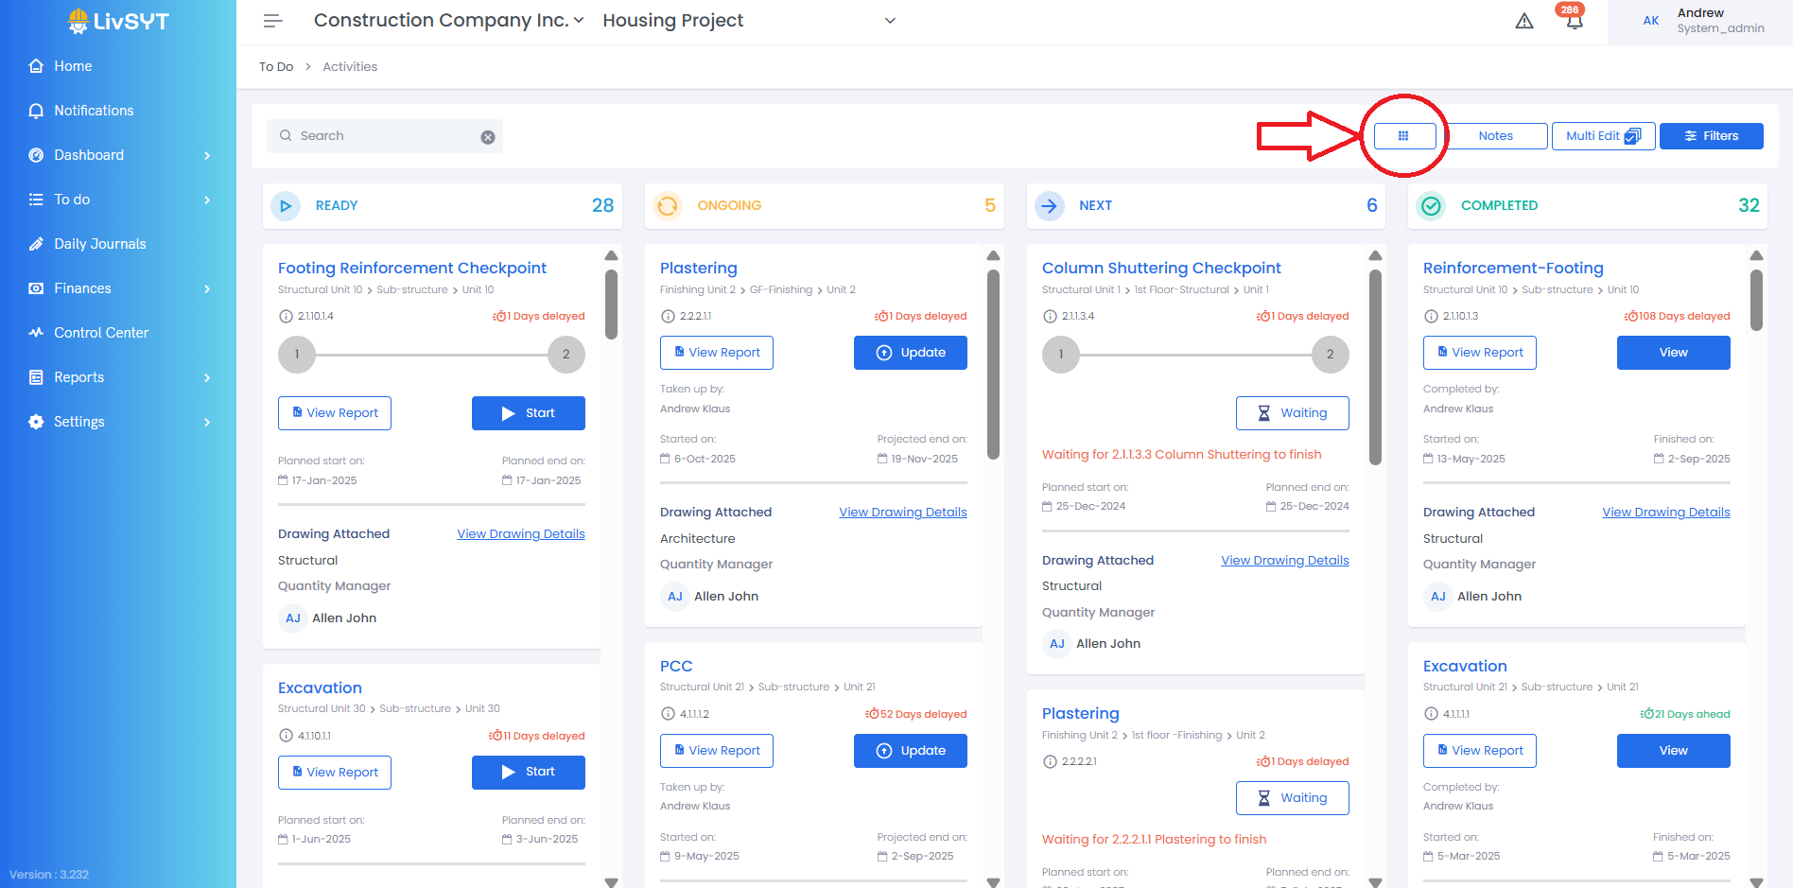Click the notification bell icon
This screenshot has width=1793, height=888.
[1574, 22]
